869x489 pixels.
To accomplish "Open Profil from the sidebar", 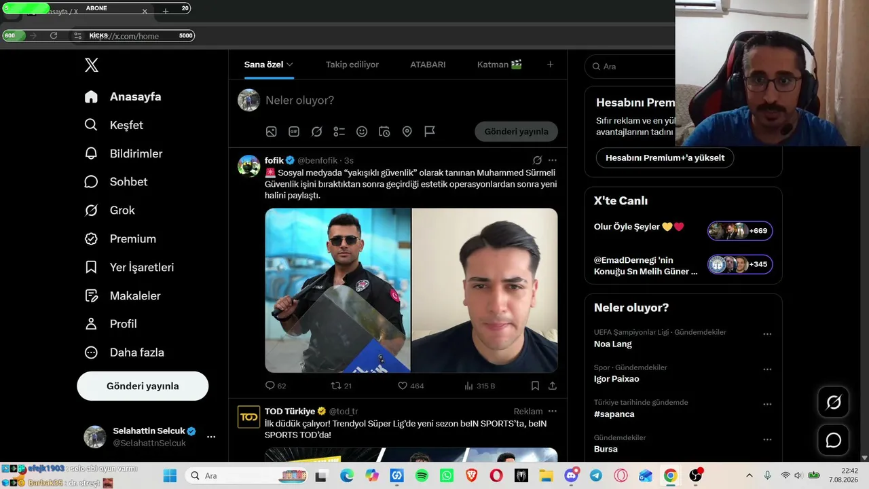I will [111, 325].
